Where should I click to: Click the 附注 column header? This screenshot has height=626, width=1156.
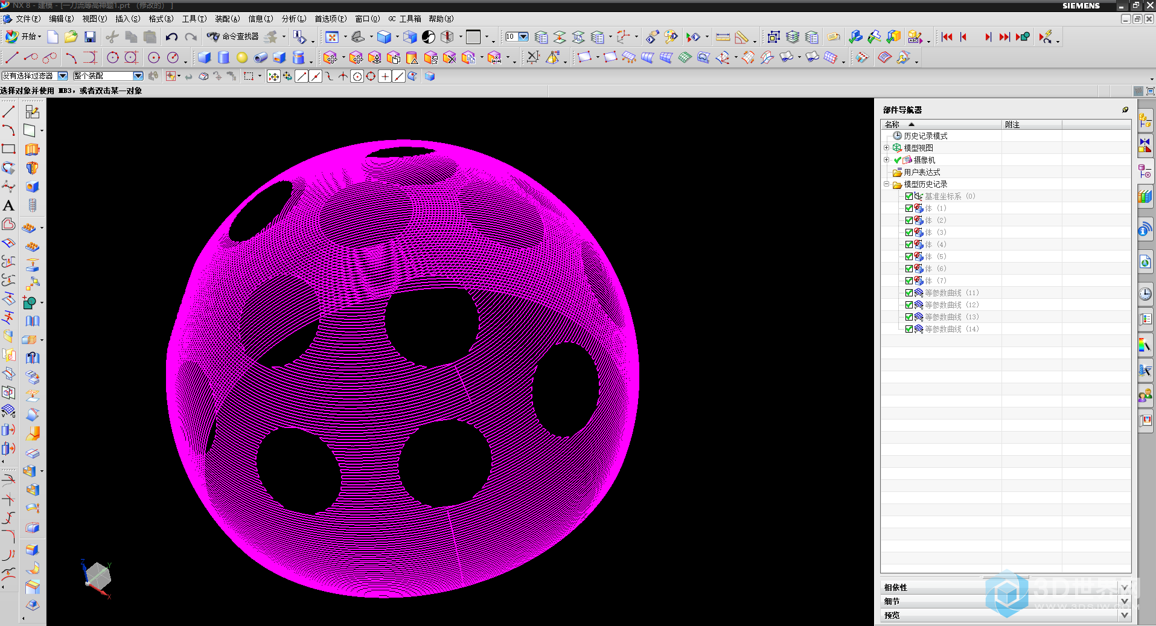pyautogui.click(x=1032, y=124)
